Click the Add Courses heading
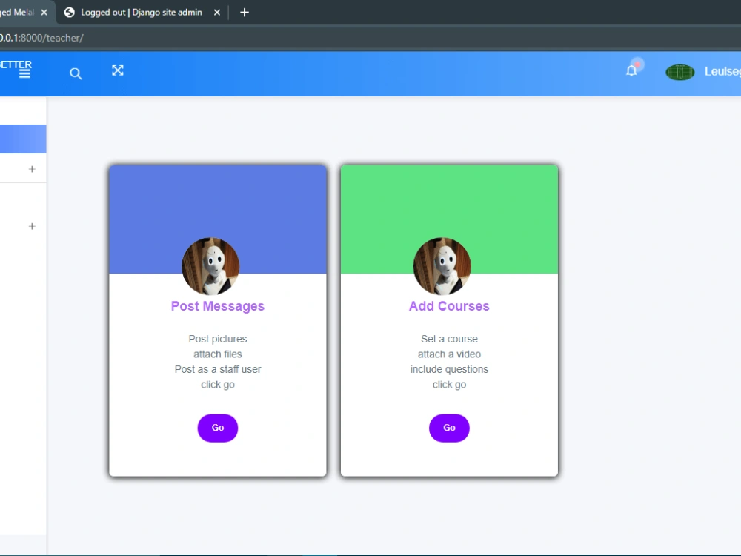The image size is (741, 556). pyautogui.click(x=449, y=306)
